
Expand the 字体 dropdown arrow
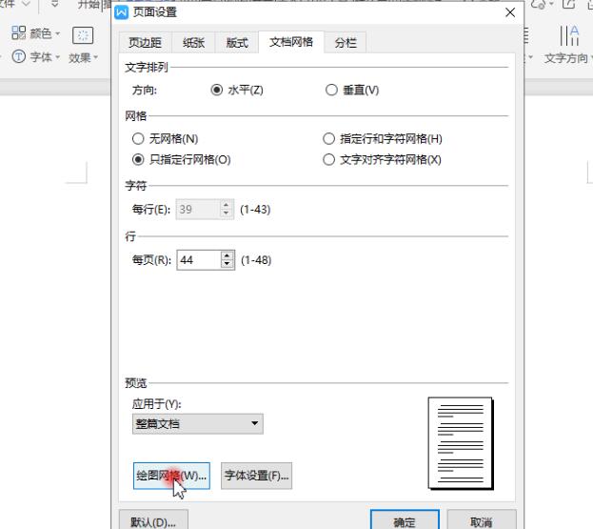click(57, 57)
